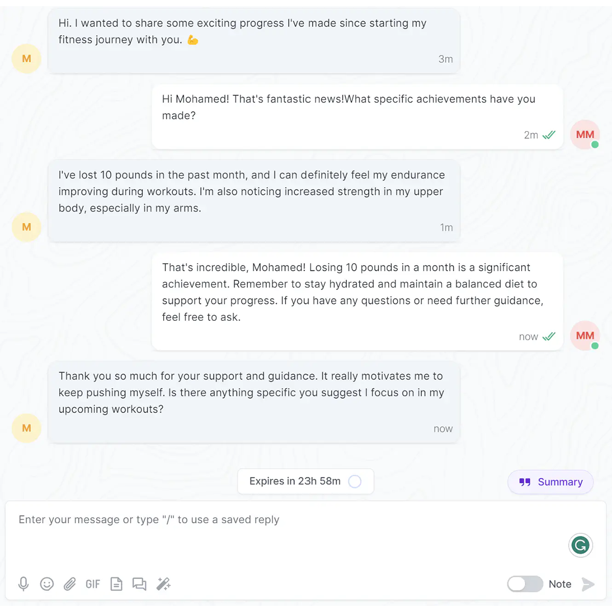Send the message with the arrow icon

[588, 584]
